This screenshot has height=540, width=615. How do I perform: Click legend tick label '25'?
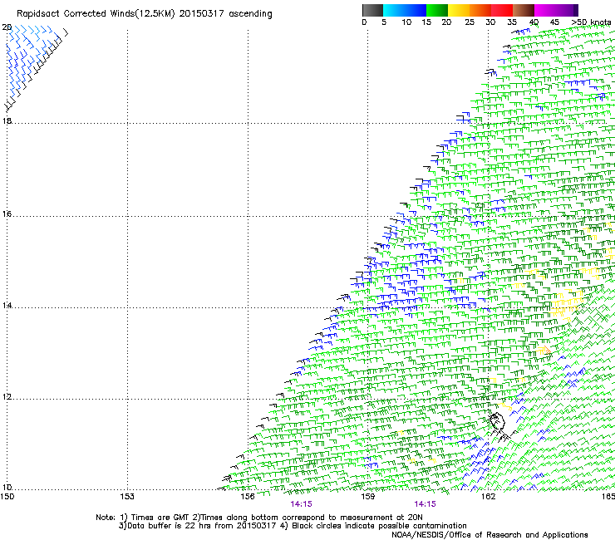coord(470,22)
